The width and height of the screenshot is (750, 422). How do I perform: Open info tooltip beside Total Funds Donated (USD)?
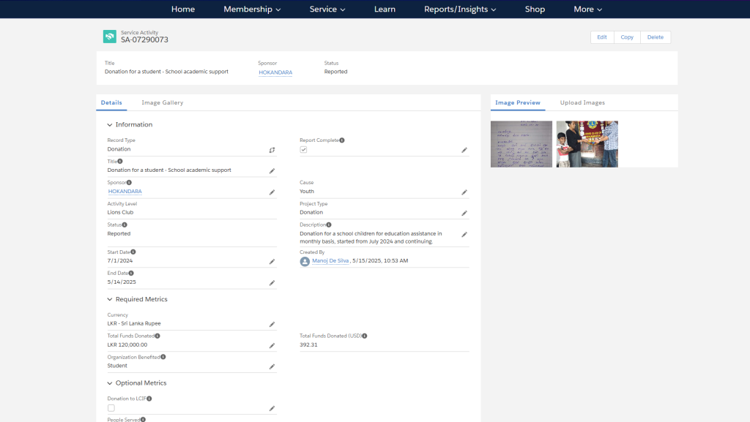point(365,336)
